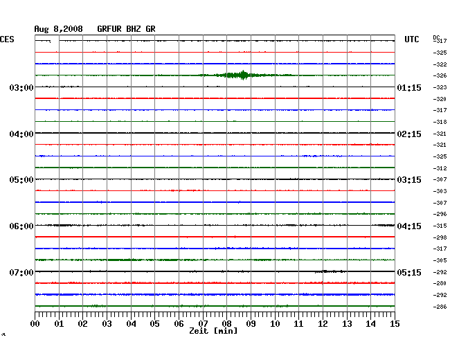
Task: Click the 07 minute tick label on Zeit axis
Action: pyautogui.click(x=203, y=324)
